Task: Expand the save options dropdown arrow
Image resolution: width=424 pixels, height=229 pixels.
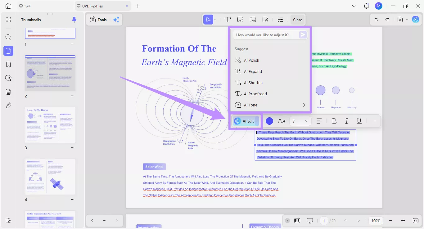Action: (x=407, y=20)
